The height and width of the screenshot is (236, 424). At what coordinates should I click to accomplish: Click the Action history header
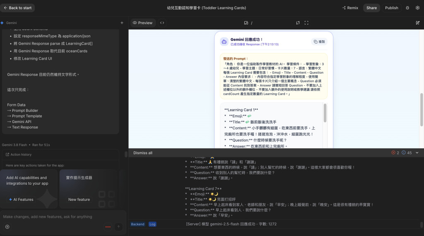[60, 154]
